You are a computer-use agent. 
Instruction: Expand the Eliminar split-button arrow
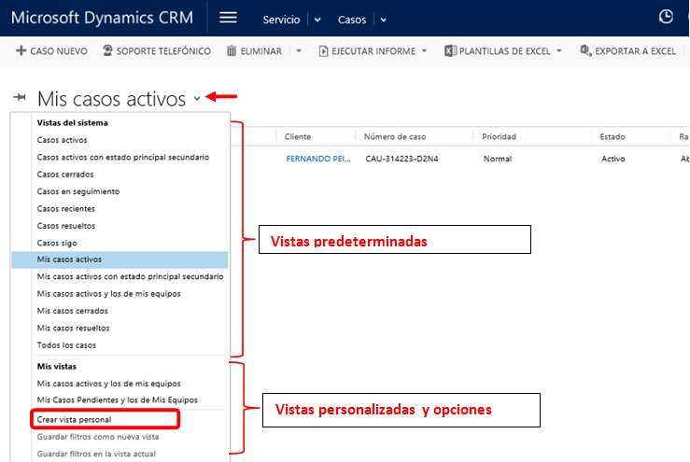pyautogui.click(x=299, y=50)
